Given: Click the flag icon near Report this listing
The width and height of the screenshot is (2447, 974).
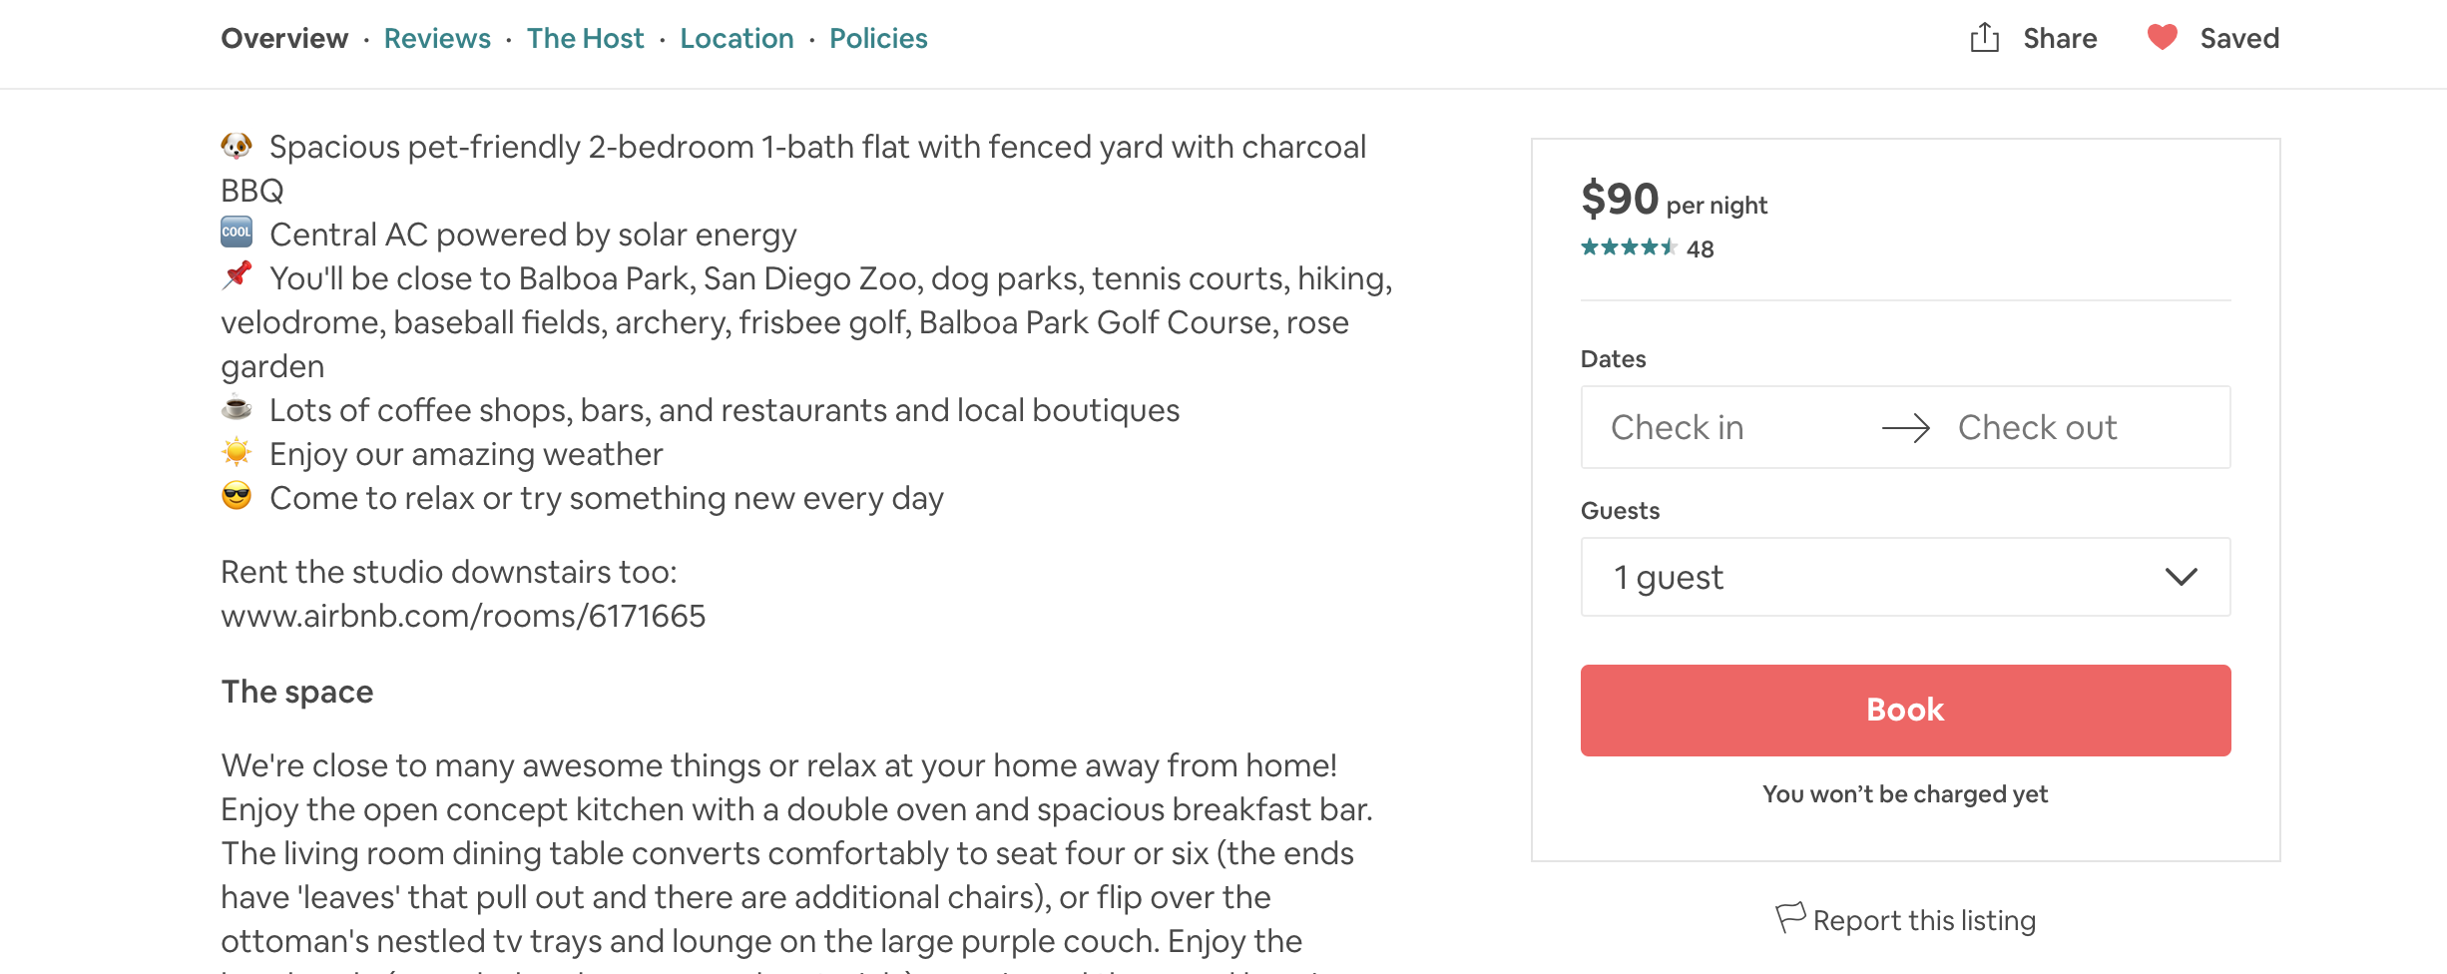Looking at the screenshot, I should click(x=1790, y=918).
